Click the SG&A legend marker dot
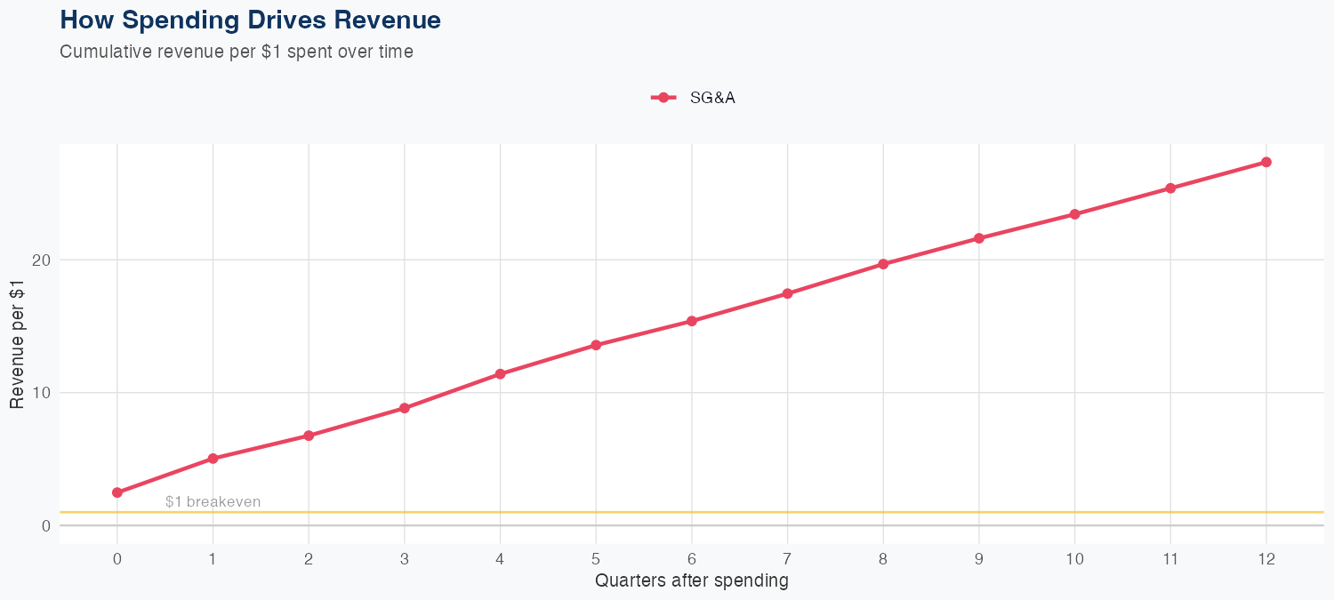The height and width of the screenshot is (600, 1334). (663, 98)
